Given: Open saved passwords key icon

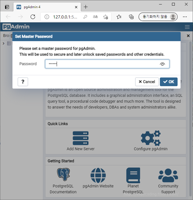Looking at the screenshot, I should tap(85, 17).
